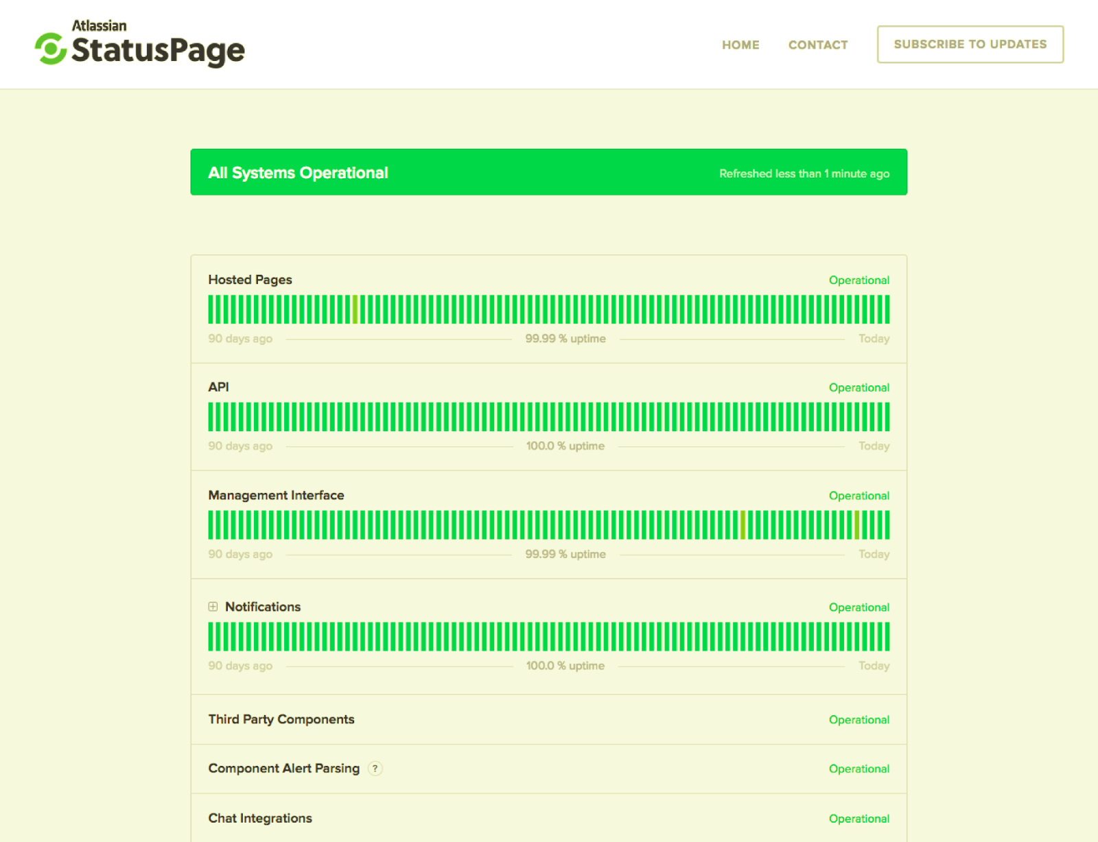Click the 100.0 % uptime text under Notifications
Screen dimensions: 1098x842
[x=565, y=666]
